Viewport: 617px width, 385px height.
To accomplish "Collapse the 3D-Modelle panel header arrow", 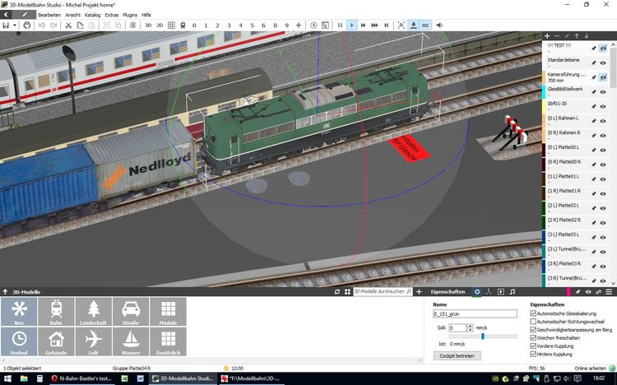I will pos(5,292).
